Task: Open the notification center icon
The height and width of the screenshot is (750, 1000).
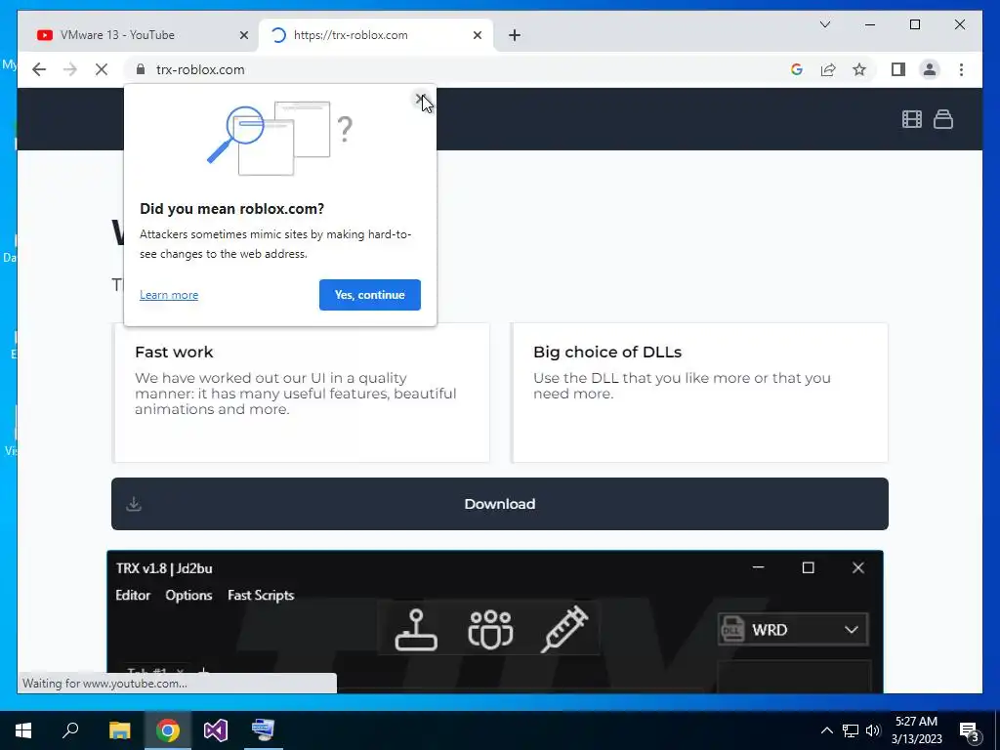Action: 968,730
